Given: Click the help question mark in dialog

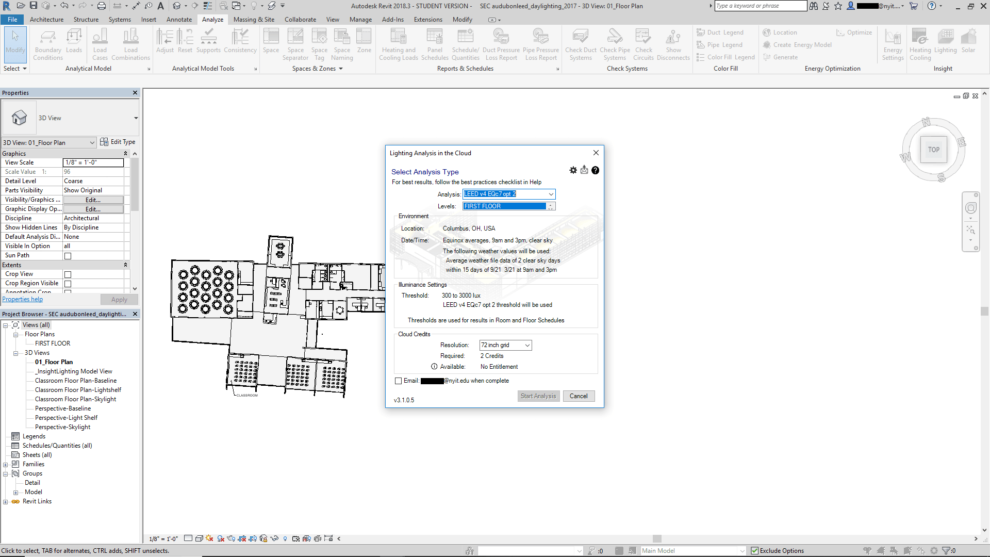Looking at the screenshot, I should tap(595, 170).
